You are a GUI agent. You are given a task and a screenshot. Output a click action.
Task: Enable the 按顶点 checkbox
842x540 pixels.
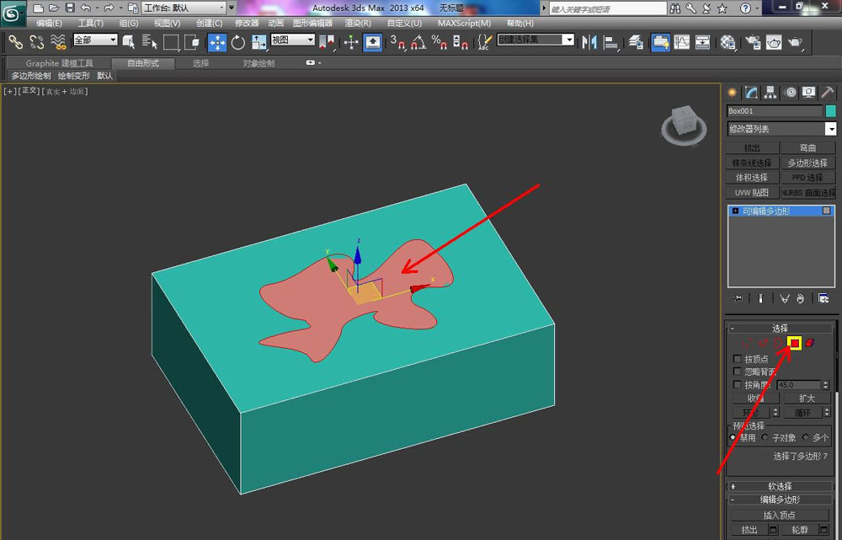(x=738, y=359)
